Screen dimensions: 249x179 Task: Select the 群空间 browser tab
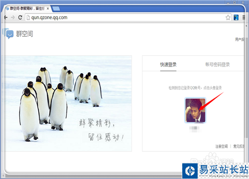[27, 8]
